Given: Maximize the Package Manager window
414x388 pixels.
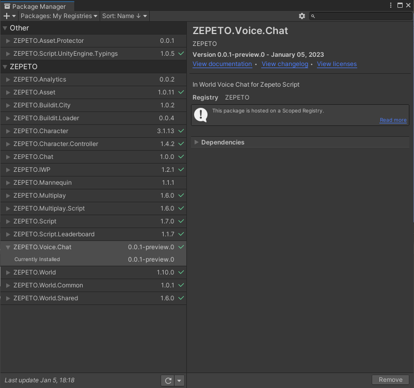Looking at the screenshot, I should pos(400,5).
